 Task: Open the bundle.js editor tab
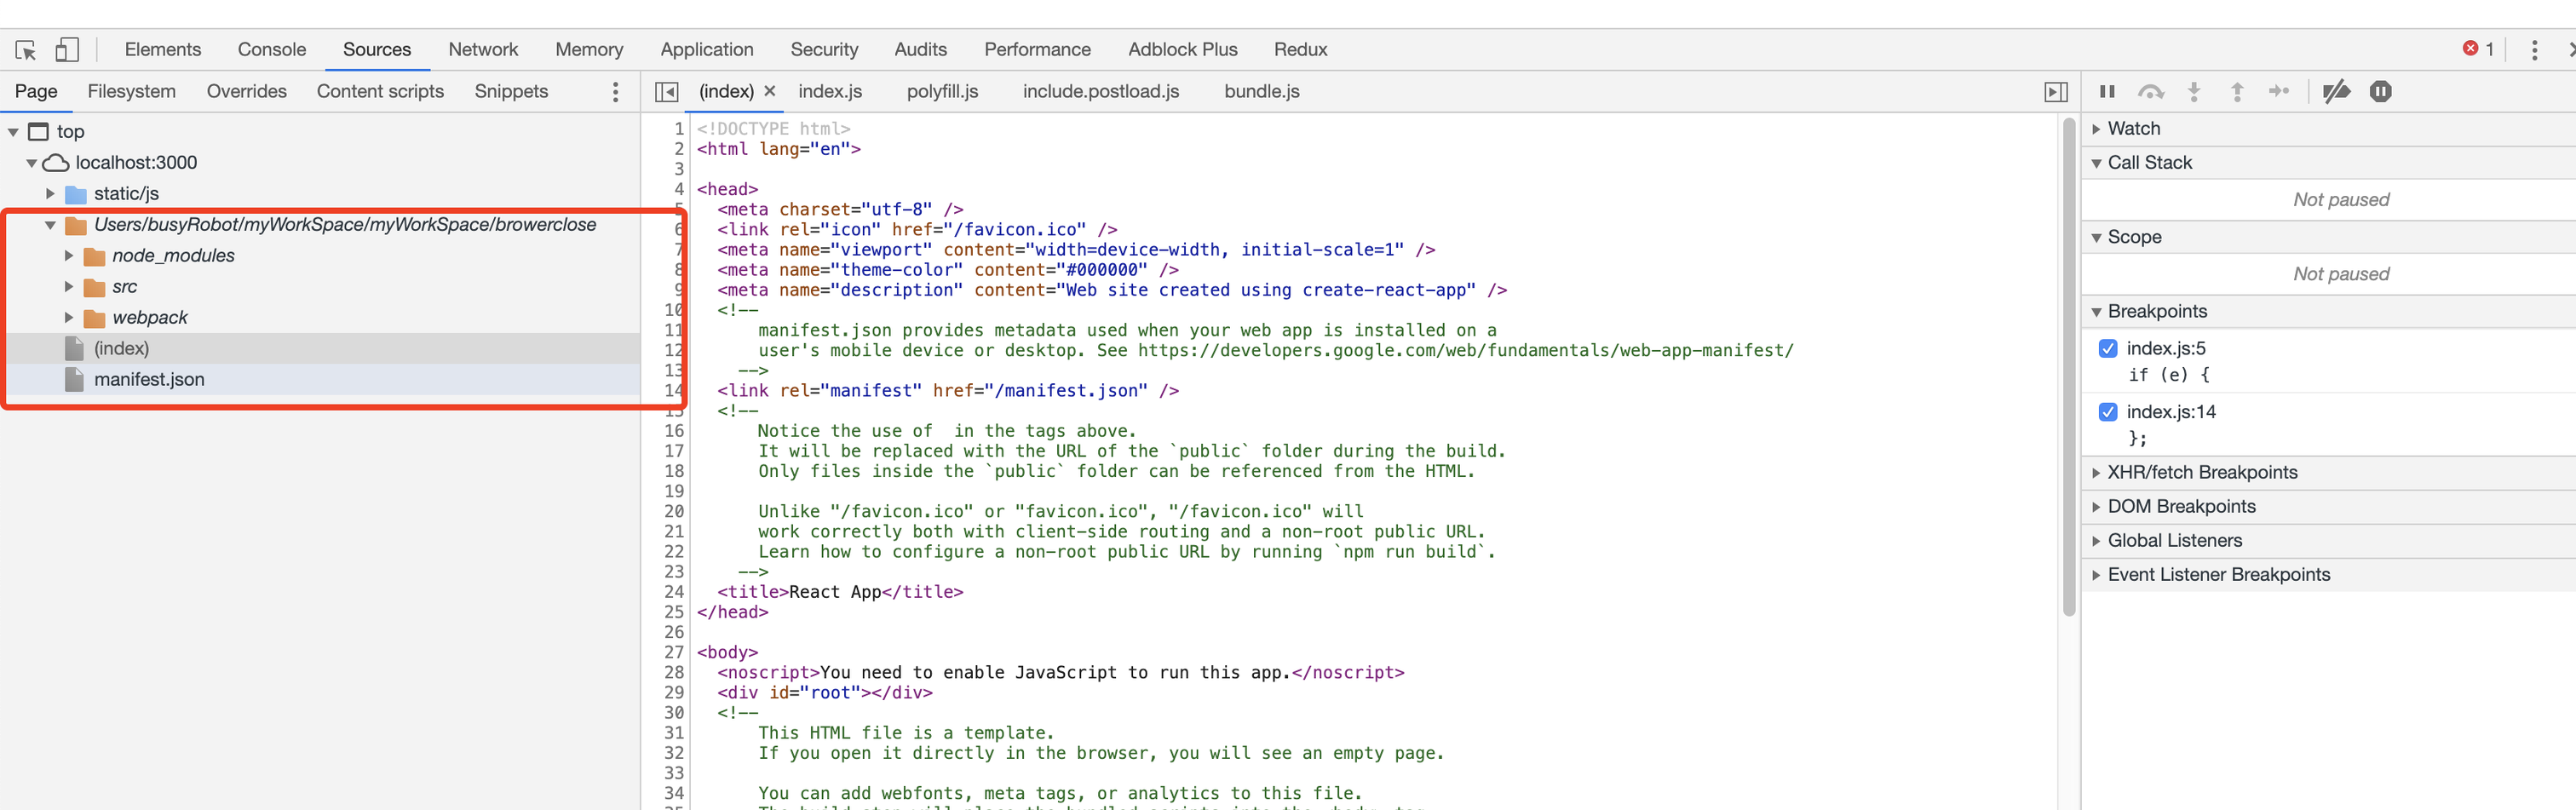(x=1262, y=91)
